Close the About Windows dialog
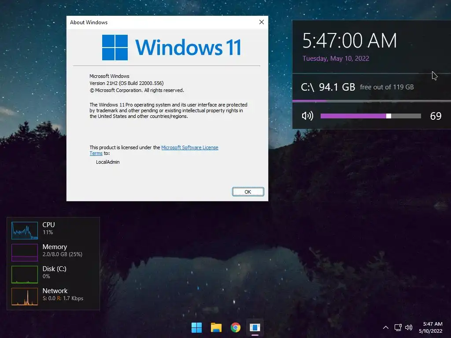This screenshot has height=338, width=451. pos(262,22)
